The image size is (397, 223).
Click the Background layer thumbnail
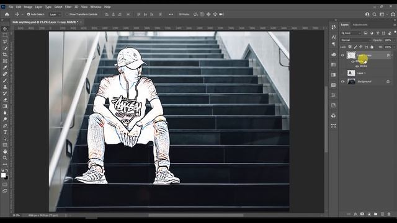[351, 81]
